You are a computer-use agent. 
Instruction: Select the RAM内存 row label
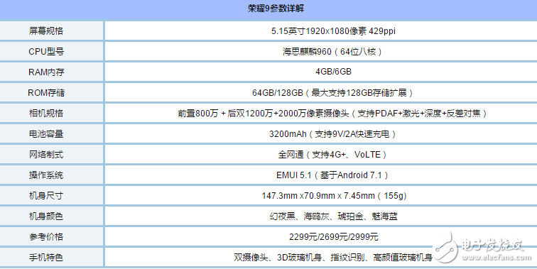[x=46, y=72]
